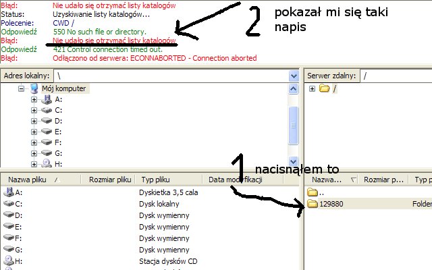Select drive G: icon in local tree

47,153
